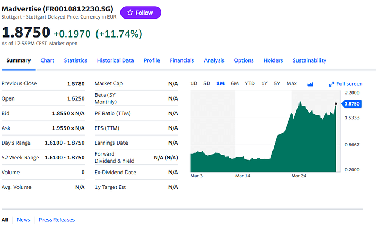Select the News filter

pyautogui.click(x=23, y=220)
